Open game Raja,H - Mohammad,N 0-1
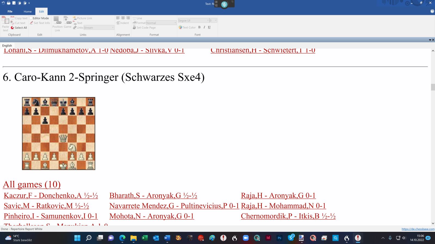The height and width of the screenshot is (244, 435). (x=283, y=206)
